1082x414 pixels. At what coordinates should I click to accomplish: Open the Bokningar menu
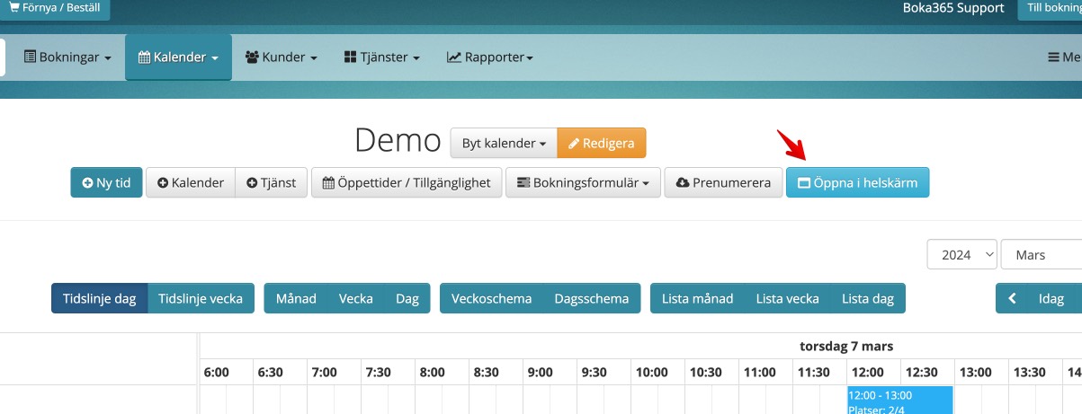(67, 57)
